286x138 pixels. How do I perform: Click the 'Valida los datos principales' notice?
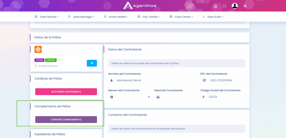[x=177, y=63]
